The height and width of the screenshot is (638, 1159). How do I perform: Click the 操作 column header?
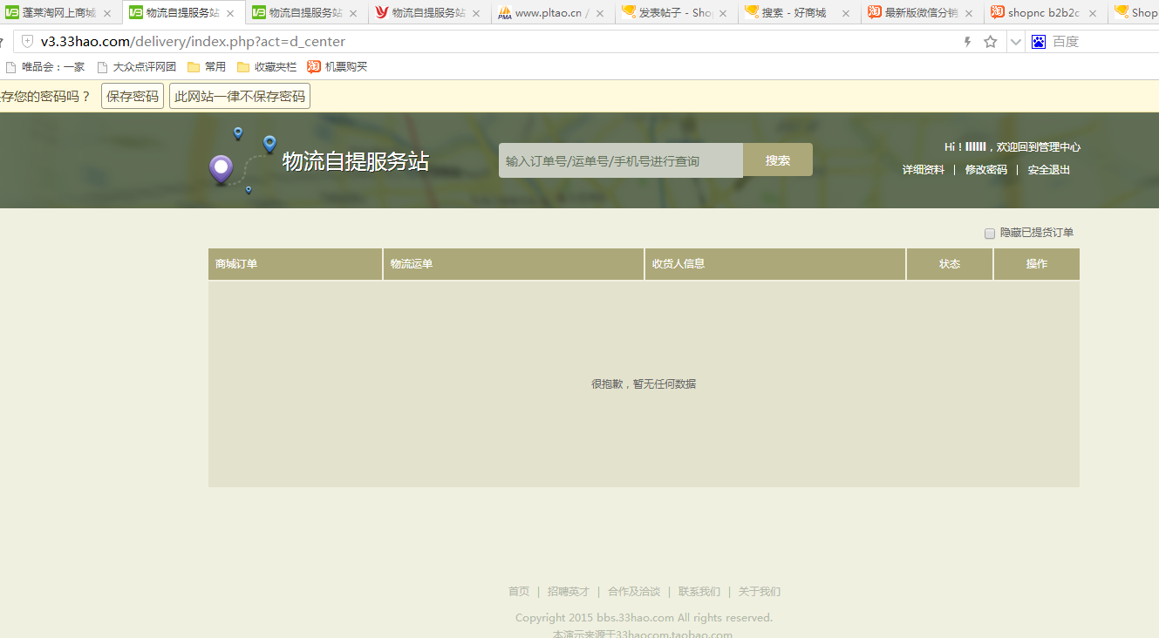(1037, 264)
